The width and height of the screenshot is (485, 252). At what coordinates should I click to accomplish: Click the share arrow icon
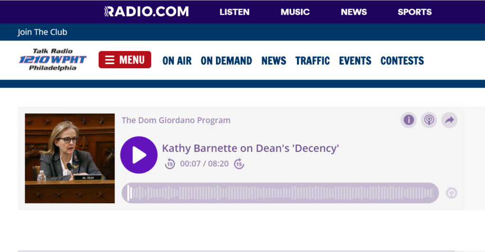point(449,120)
